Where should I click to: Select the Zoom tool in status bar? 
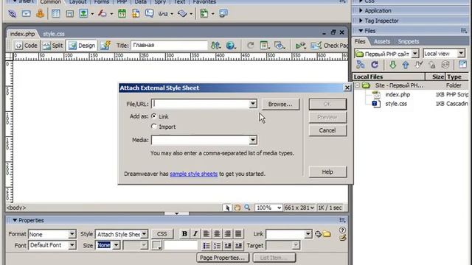point(247,208)
